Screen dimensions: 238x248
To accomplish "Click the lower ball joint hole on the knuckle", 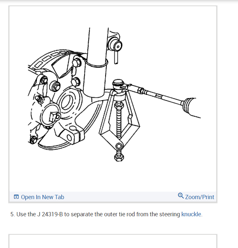I will click(70, 138).
